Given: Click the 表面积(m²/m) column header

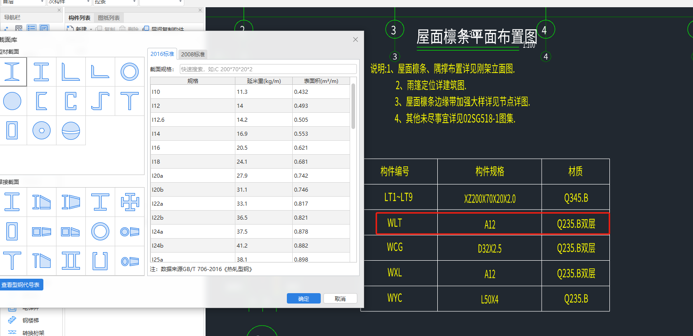Looking at the screenshot, I should (x=321, y=81).
